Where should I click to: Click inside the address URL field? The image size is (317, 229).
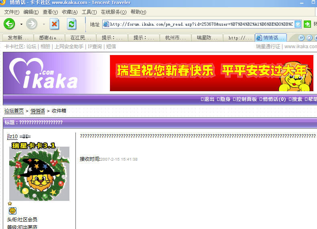tap(201, 24)
